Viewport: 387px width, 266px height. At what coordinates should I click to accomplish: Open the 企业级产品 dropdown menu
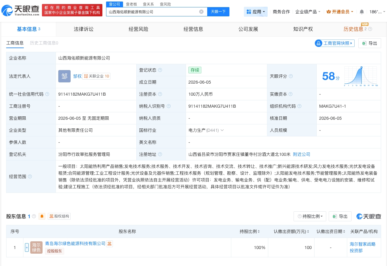pyautogui.click(x=308, y=12)
